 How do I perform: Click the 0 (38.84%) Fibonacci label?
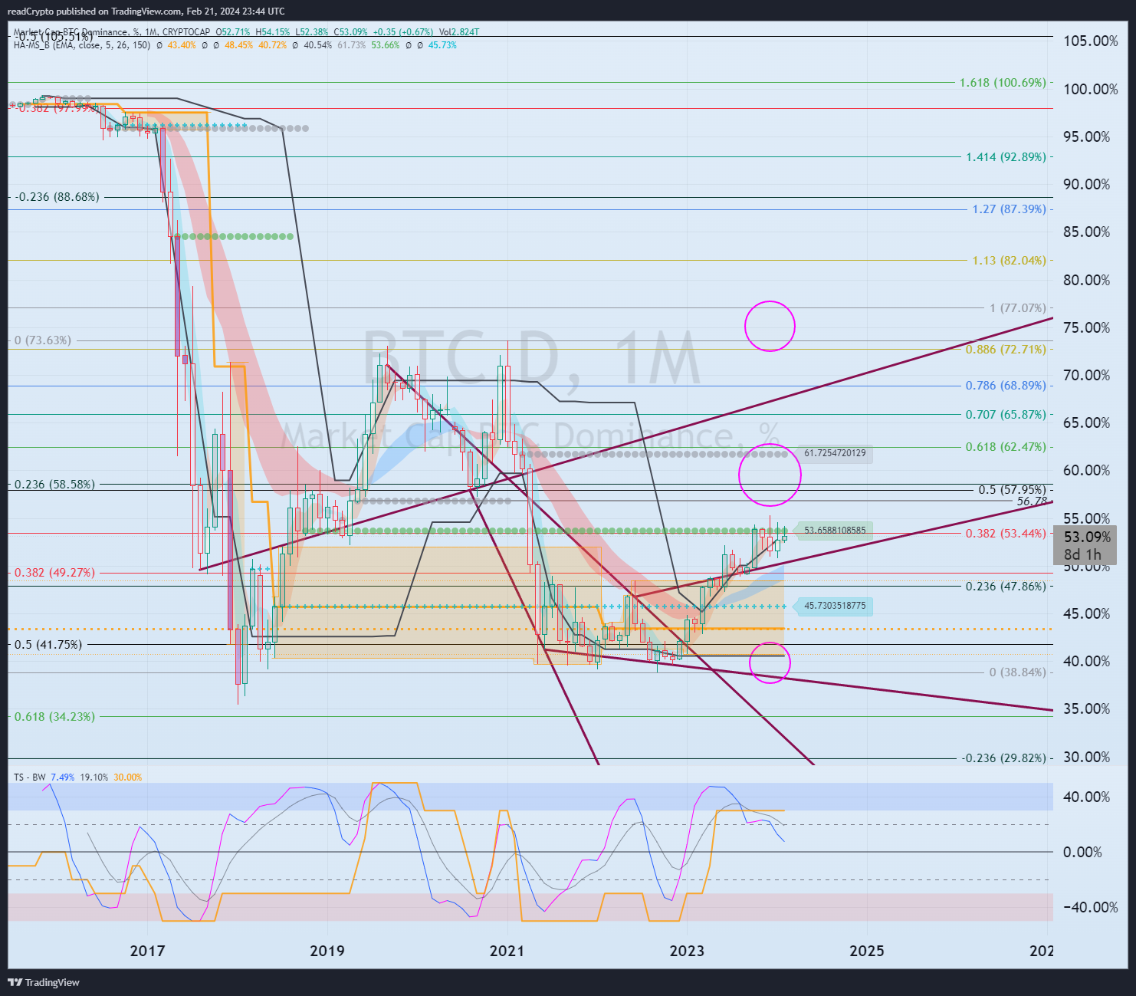[1018, 672]
